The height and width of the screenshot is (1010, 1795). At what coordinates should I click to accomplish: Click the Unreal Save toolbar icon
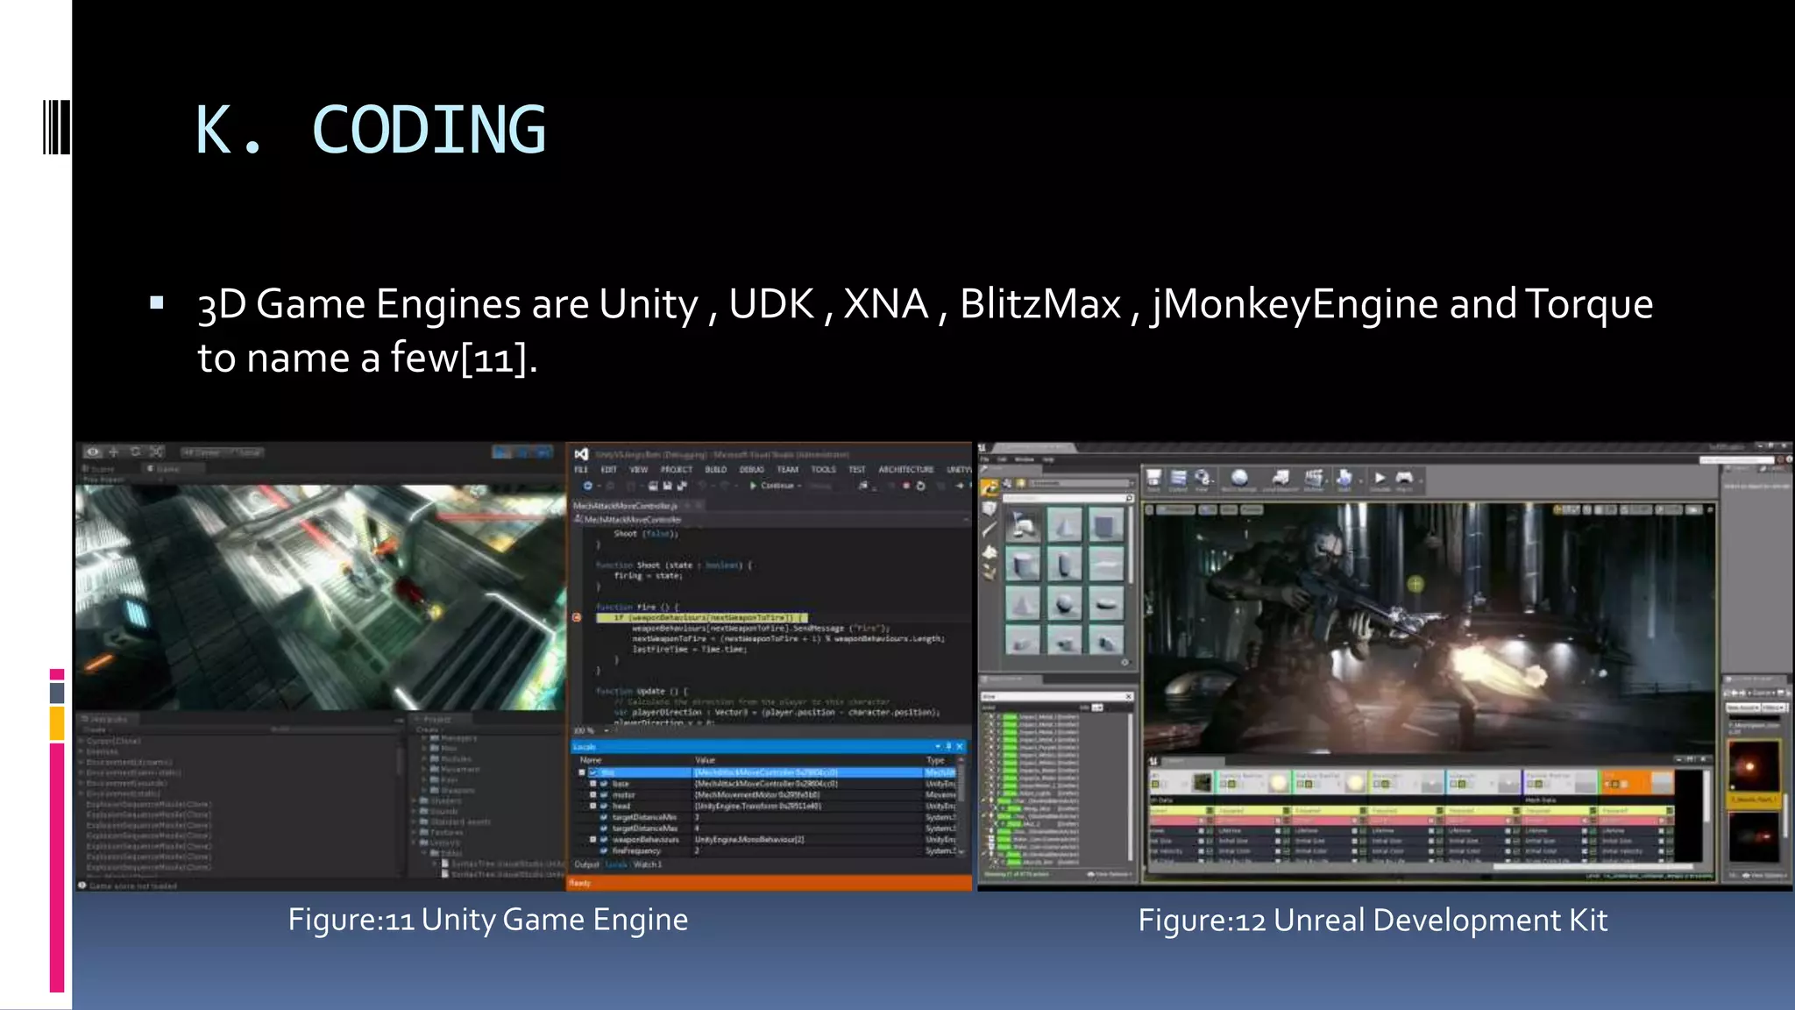pyautogui.click(x=1153, y=480)
